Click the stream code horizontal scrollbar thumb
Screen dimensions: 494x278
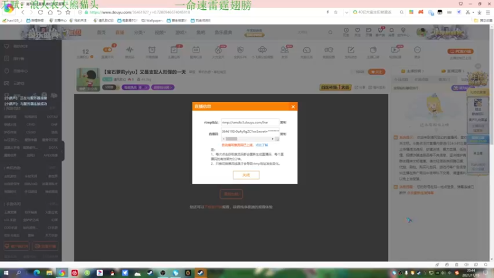(x=231, y=138)
